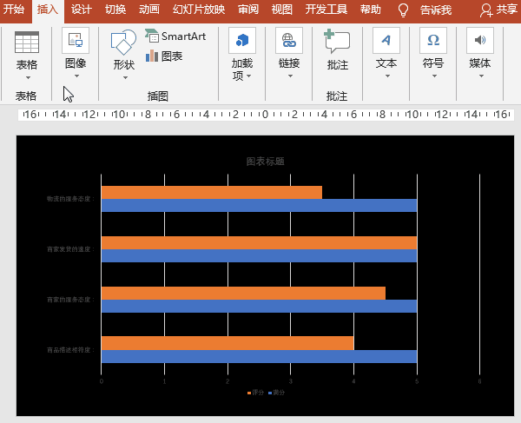The width and height of the screenshot is (521, 423).
Task: Click the Tell Me lightbulb icon
Action: pyautogui.click(x=403, y=10)
